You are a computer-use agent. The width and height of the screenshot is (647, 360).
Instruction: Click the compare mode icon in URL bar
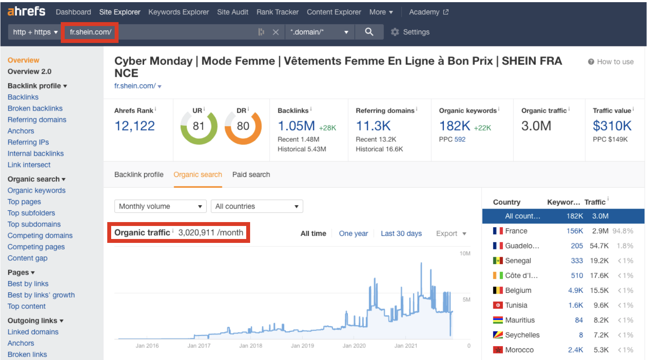[x=261, y=32]
